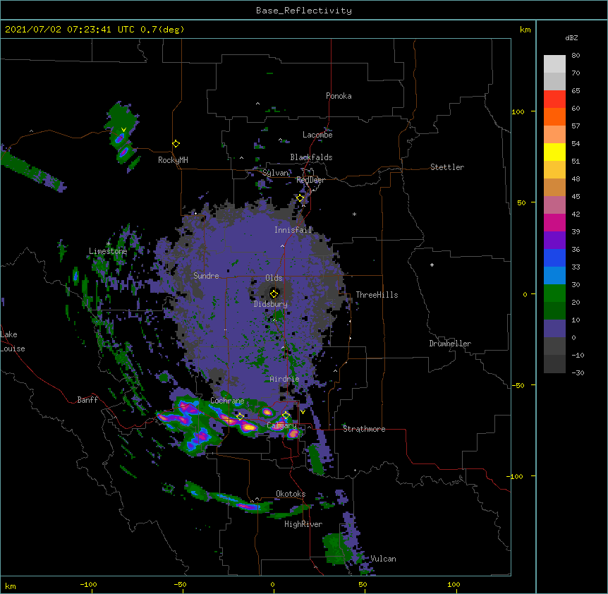Select the yellow diamond marker below RedDeer
The width and height of the screenshot is (608, 594).
tap(300, 198)
